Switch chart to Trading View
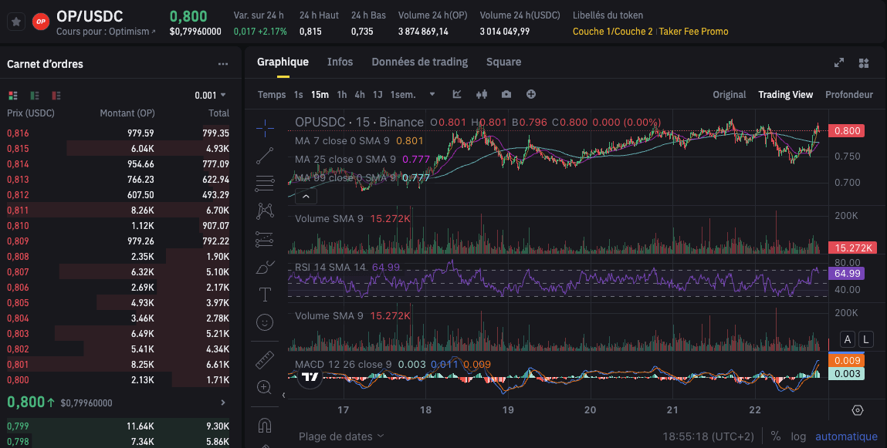 785,94
